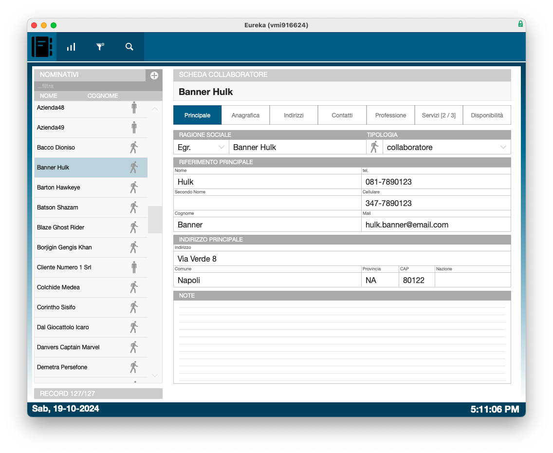Open the statistics bar chart icon
Image resolution: width=553 pixels, height=453 pixels.
(71, 47)
